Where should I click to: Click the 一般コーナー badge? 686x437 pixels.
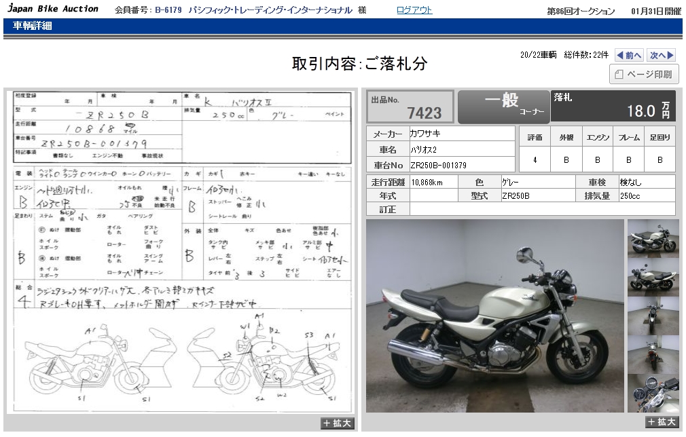[503, 107]
